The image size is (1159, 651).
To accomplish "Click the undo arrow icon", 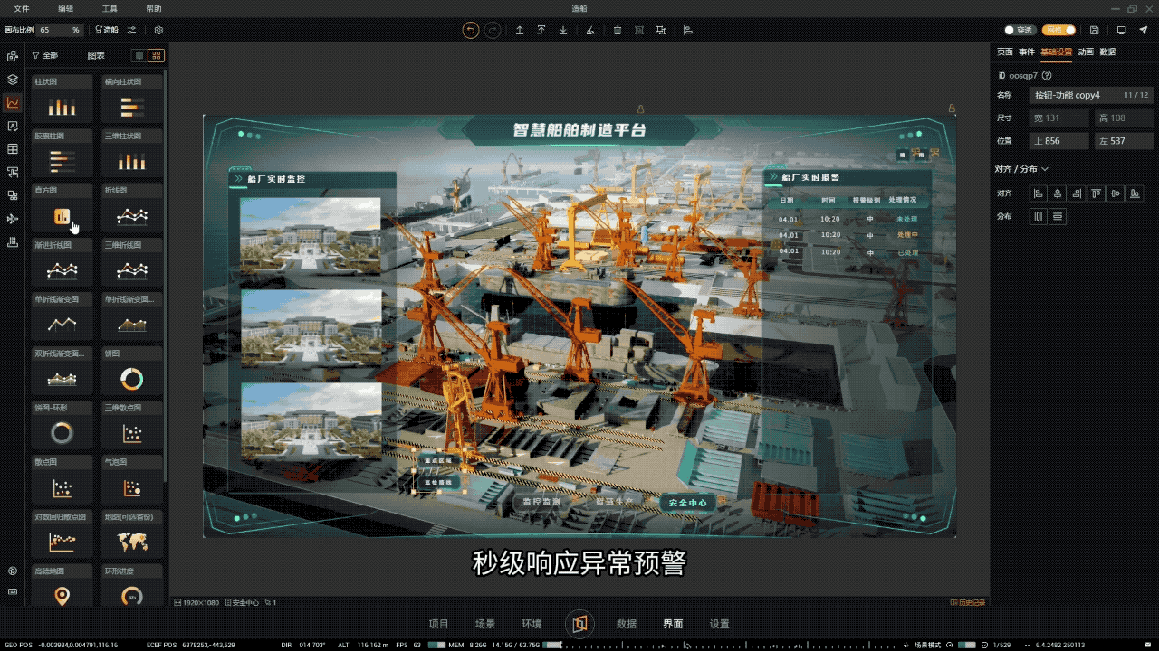I will click(471, 30).
